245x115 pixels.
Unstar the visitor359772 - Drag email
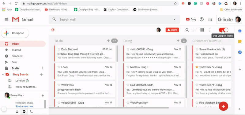197,67
